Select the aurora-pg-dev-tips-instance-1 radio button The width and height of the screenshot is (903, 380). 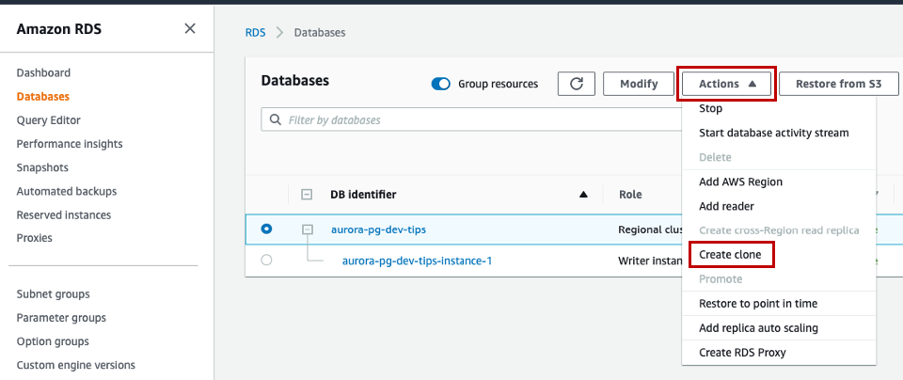click(267, 261)
